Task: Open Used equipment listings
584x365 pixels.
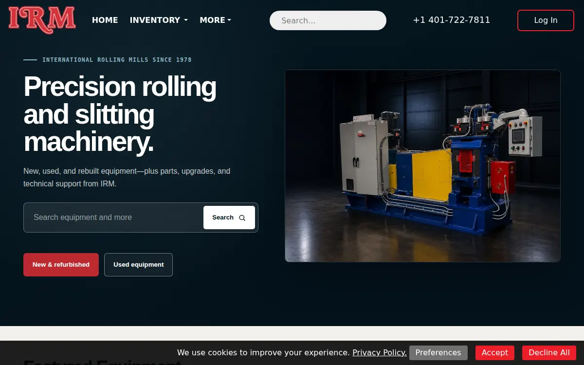Action: pos(138,265)
